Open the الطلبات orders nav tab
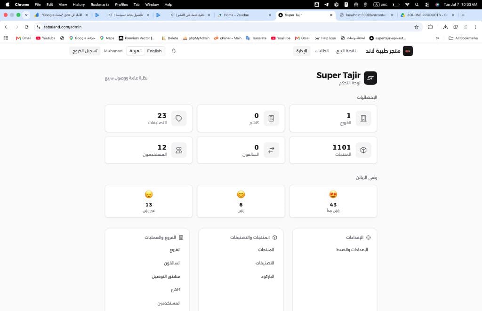 [x=321, y=51]
